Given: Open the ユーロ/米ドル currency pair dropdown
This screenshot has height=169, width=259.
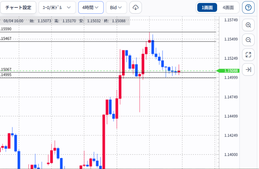Looking at the screenshot, I should click(57, 7).
